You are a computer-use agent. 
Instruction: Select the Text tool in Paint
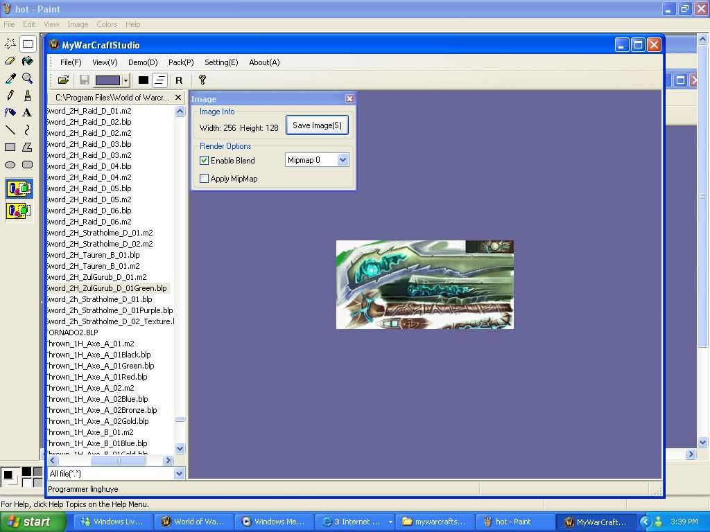tap(28, 113)
